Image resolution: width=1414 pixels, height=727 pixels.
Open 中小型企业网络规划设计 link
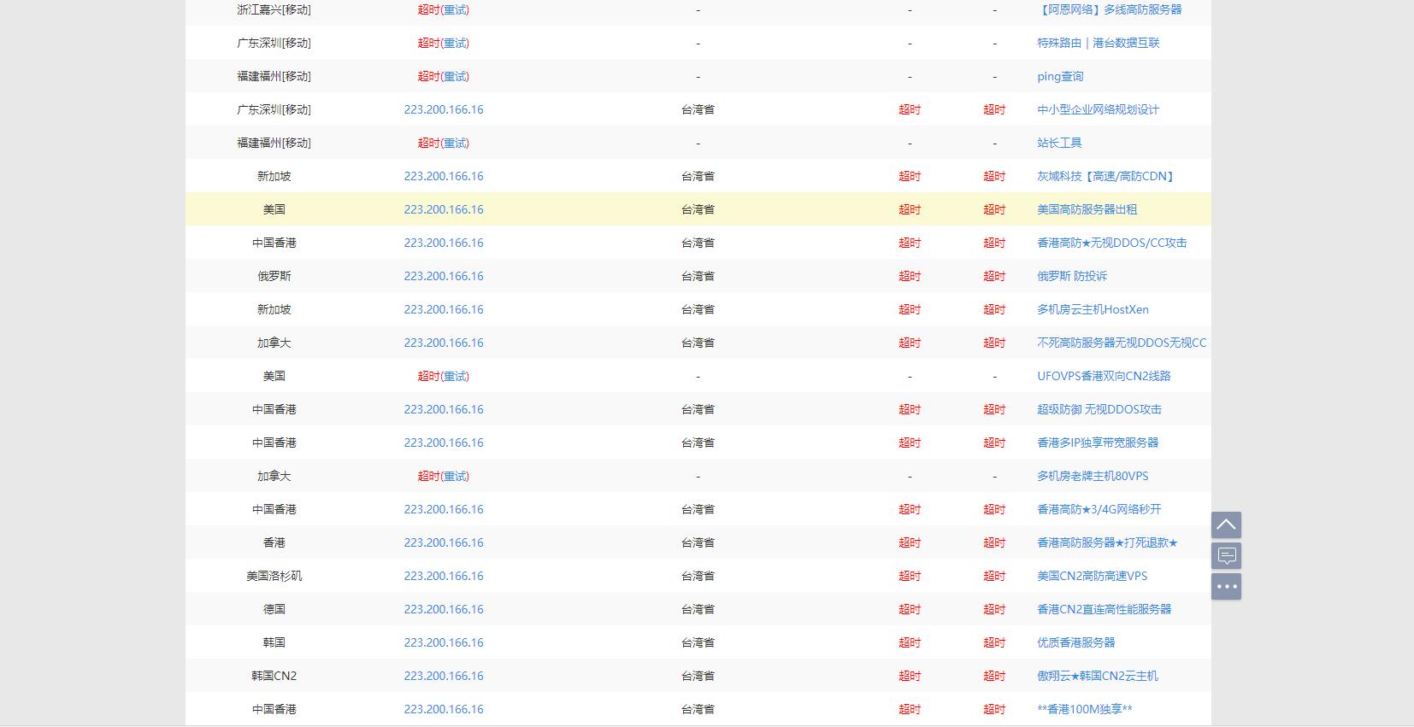pos(1098,109)
